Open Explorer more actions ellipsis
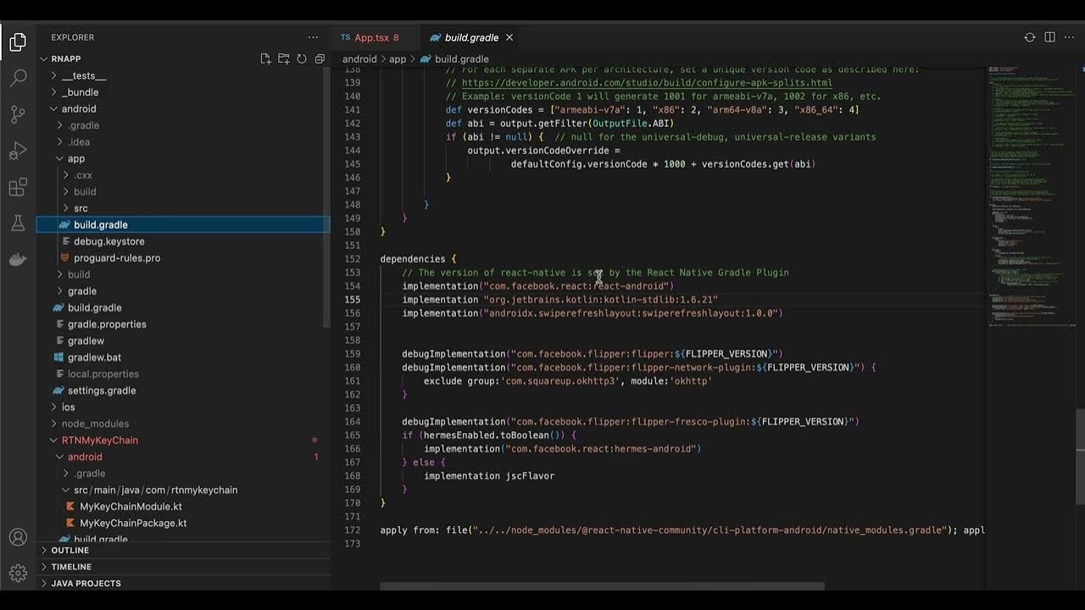This screenshot has height=610, width=1085. (x=313, y=37)
